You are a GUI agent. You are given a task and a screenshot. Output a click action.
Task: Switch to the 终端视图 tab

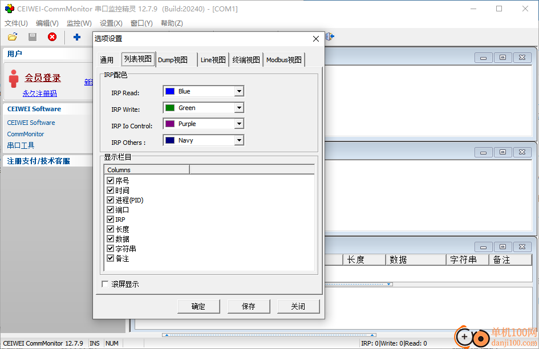[x=246, y=60]
